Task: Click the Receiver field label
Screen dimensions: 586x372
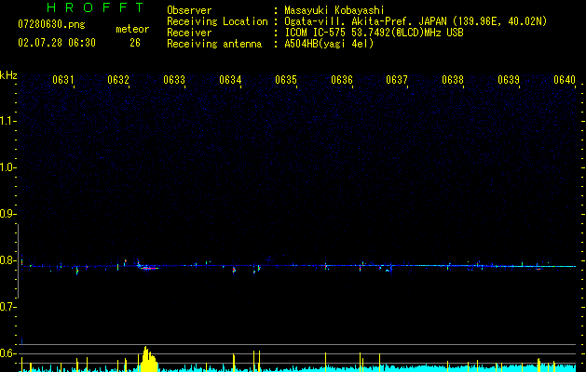Action: 189,33
